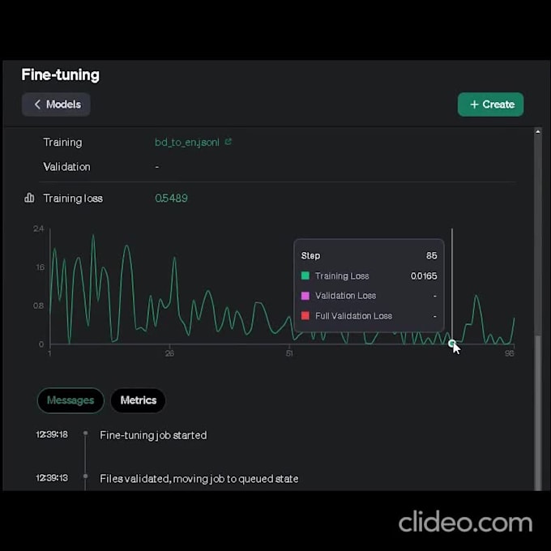The image size is (551, 551).
Task: Click the 0.5489 training loss value
Action: (x=171, y=198)
